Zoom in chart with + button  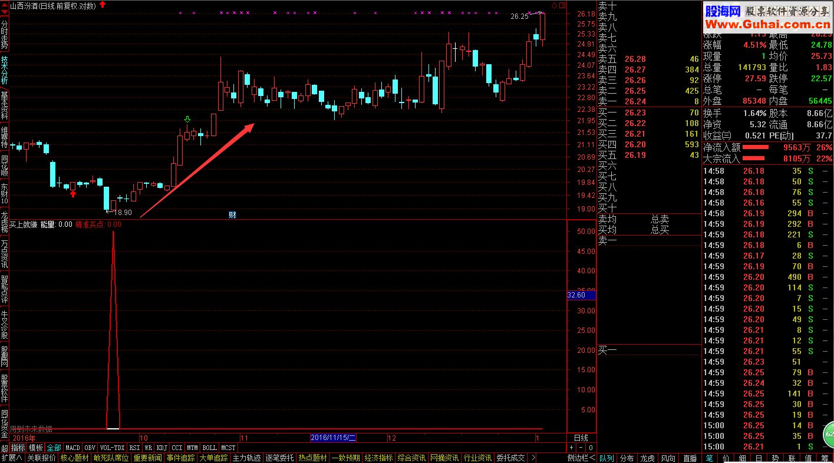(571, 448)
